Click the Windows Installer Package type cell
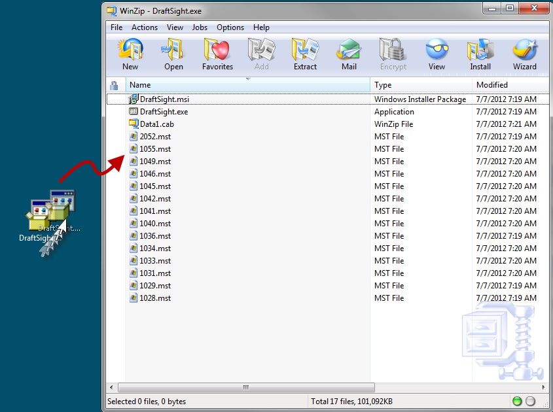This screenshot has height=412, width=553. tap(420, 99)
